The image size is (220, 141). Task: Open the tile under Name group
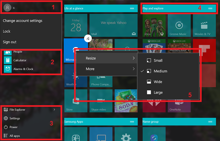[154, 134]
